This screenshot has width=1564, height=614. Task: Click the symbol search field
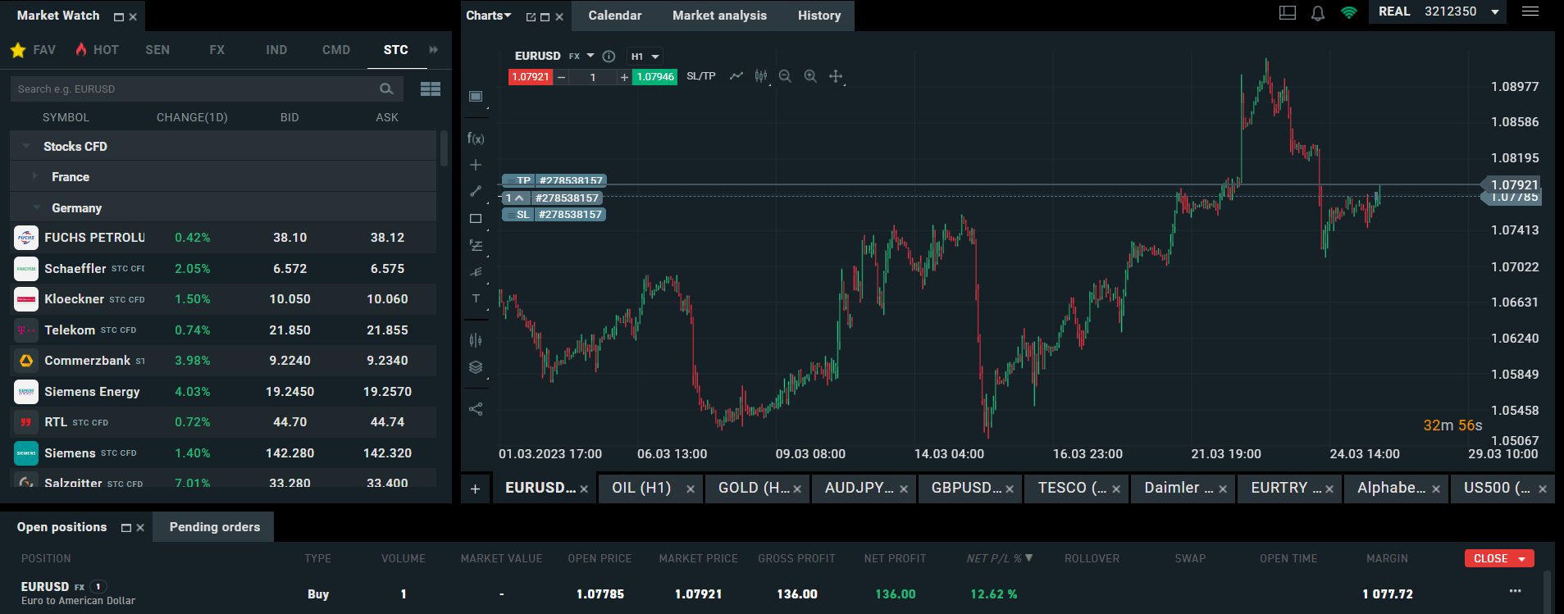[193, 89]
